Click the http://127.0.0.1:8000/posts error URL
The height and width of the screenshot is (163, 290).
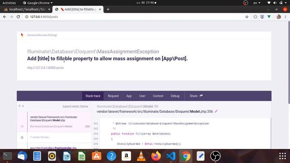click(45, 67)
